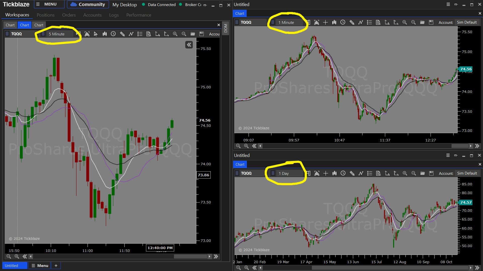
Task: Open Sim Default account dropdown on 1 Minute chart
Action: point(467,22)
